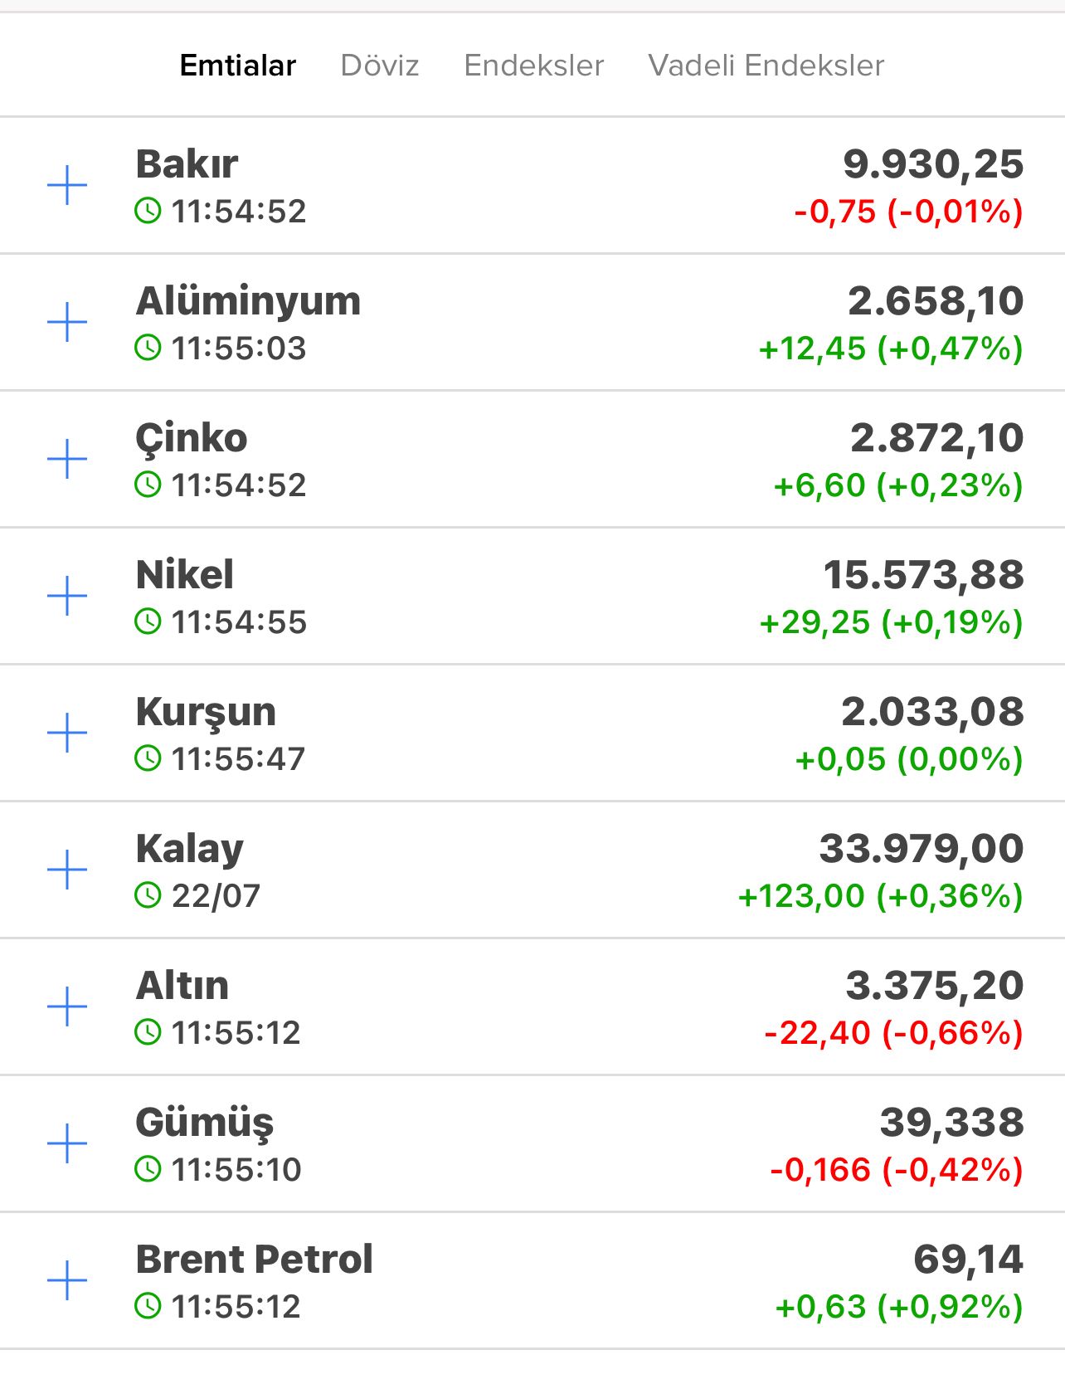Open the Gümüş commodity row

532,1143
